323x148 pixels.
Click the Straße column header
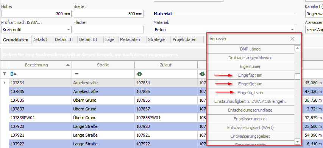tap(103, 65)
